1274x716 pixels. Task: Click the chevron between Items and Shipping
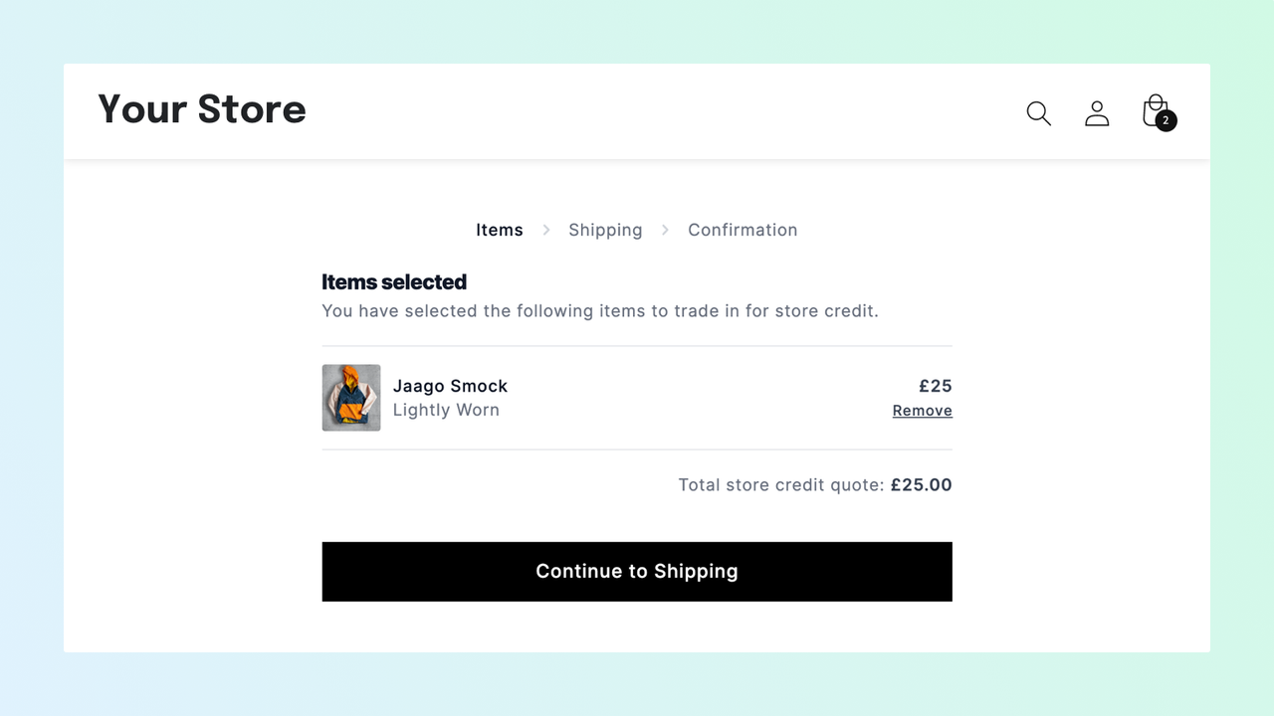pyautogui.click(x=545, y=230)
